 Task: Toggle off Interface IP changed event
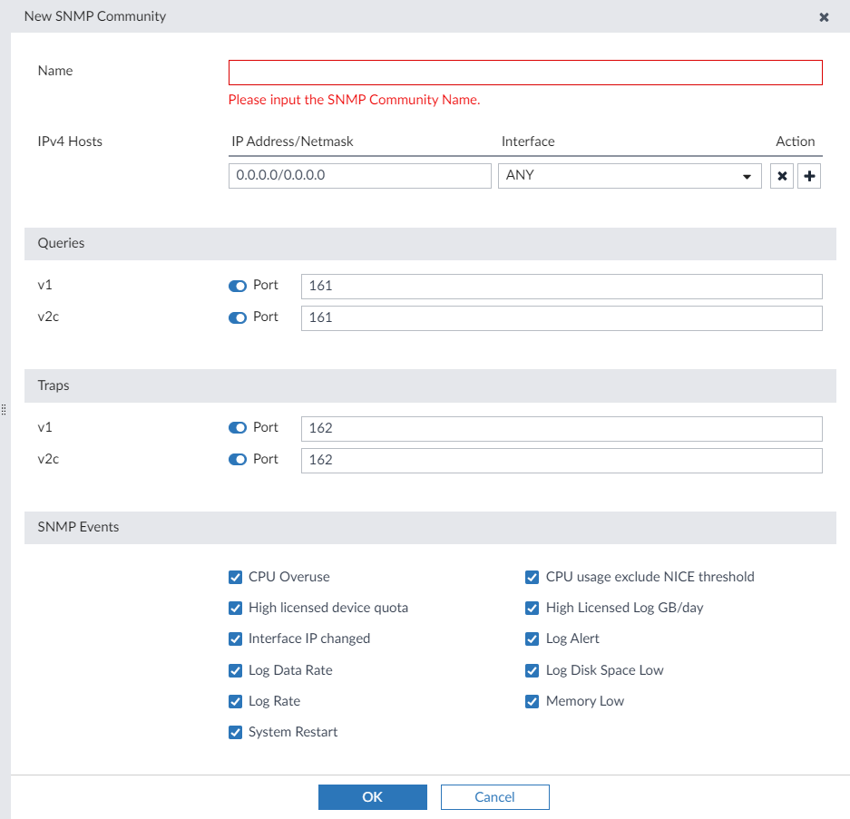(x=235, y=639)
